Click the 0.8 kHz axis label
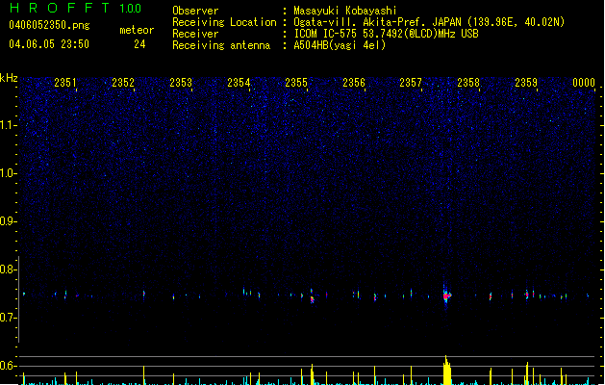 pos(8,269)
